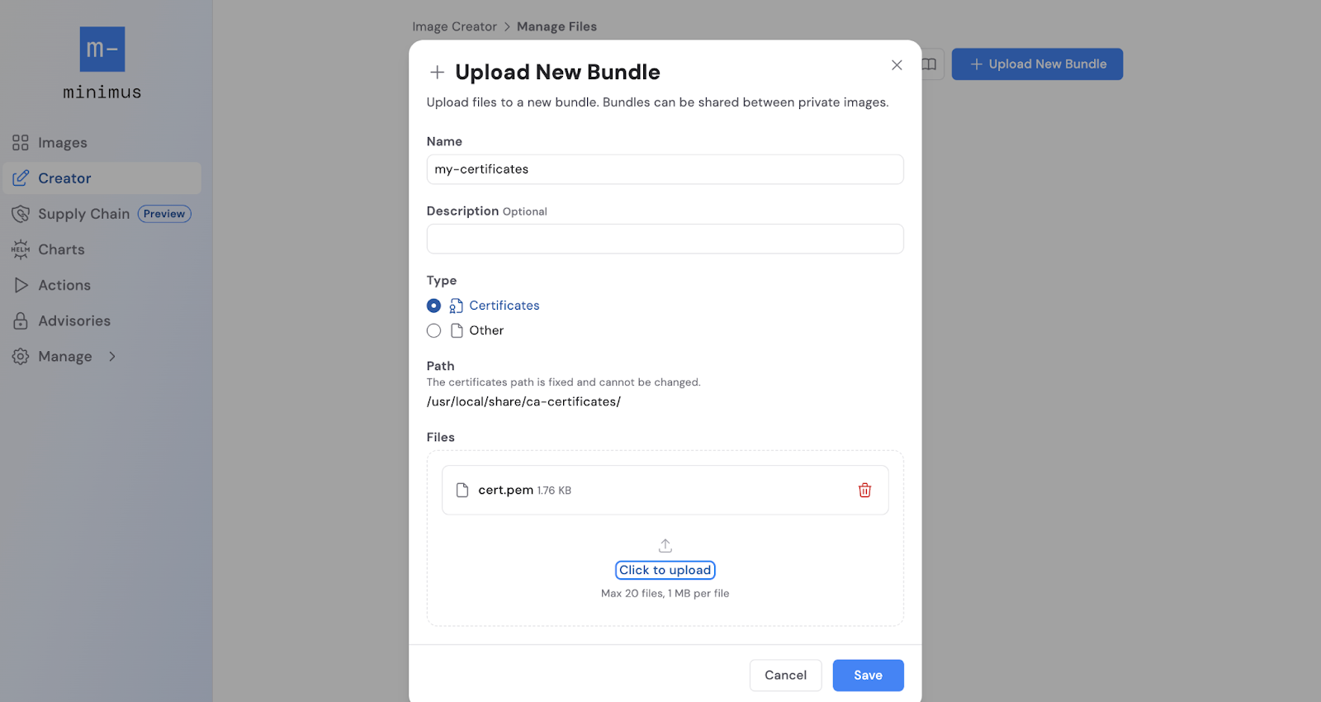Select the Certificates radio button
Viewport: 1321px width, 702px height.
433,306
